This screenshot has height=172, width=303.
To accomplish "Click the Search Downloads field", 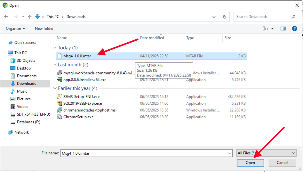I will [x=262, y=17].
